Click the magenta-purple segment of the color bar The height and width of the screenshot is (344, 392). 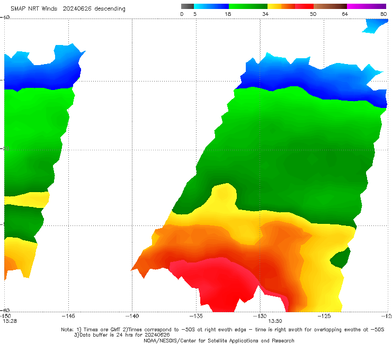pyautogui.click(x=367, y=6)
